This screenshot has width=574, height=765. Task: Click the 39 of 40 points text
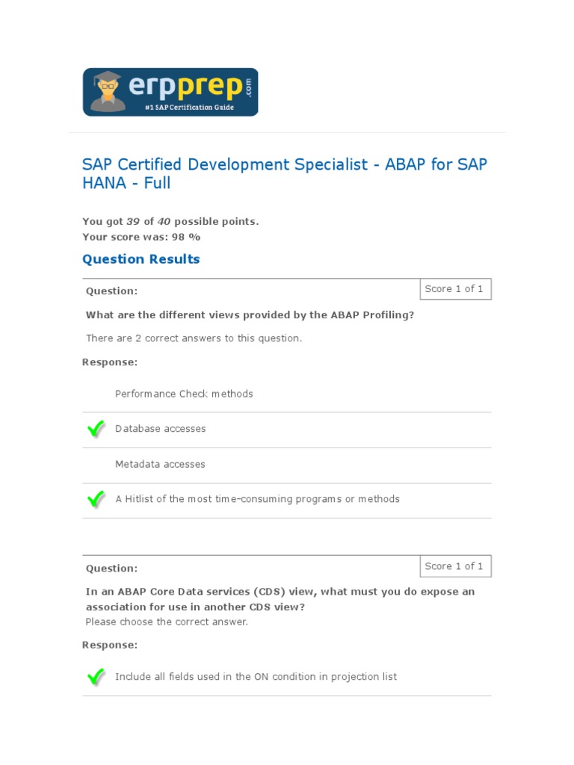pyautogui.click(x=170, y=222)
